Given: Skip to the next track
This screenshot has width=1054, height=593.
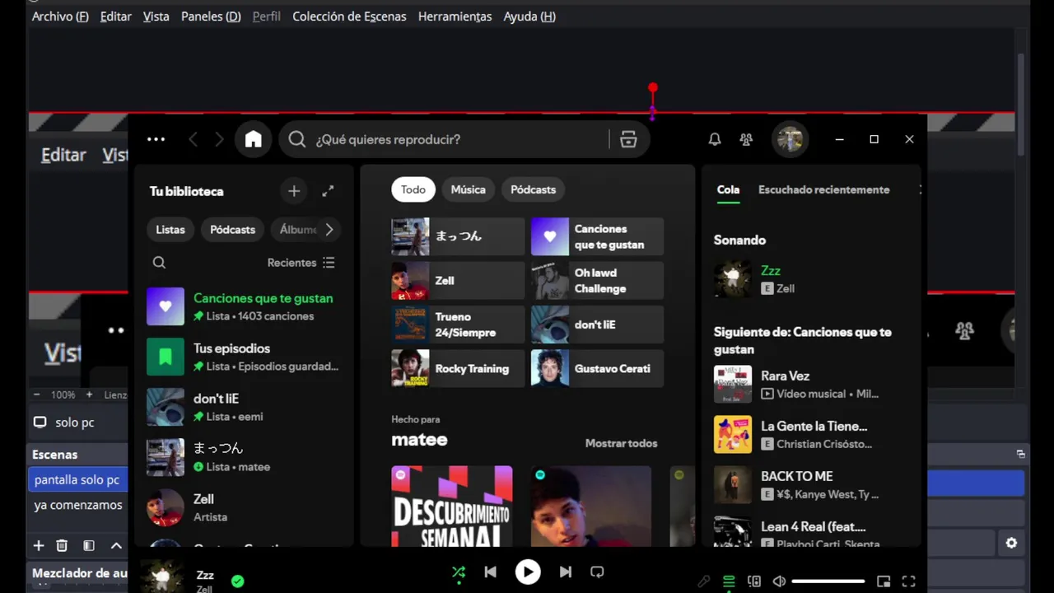Looking at the screenshot, I should coord(566,572).
